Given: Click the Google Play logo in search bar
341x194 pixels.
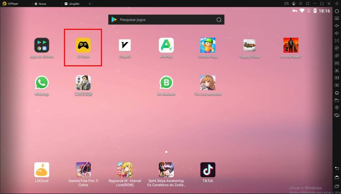Looking at the screenshot, I should [x=114, y=19].
